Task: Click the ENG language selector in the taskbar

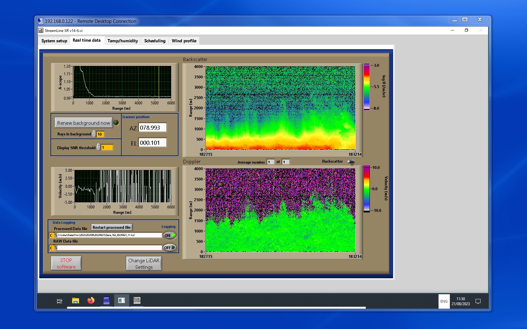Action: click(x=444, y=301)
